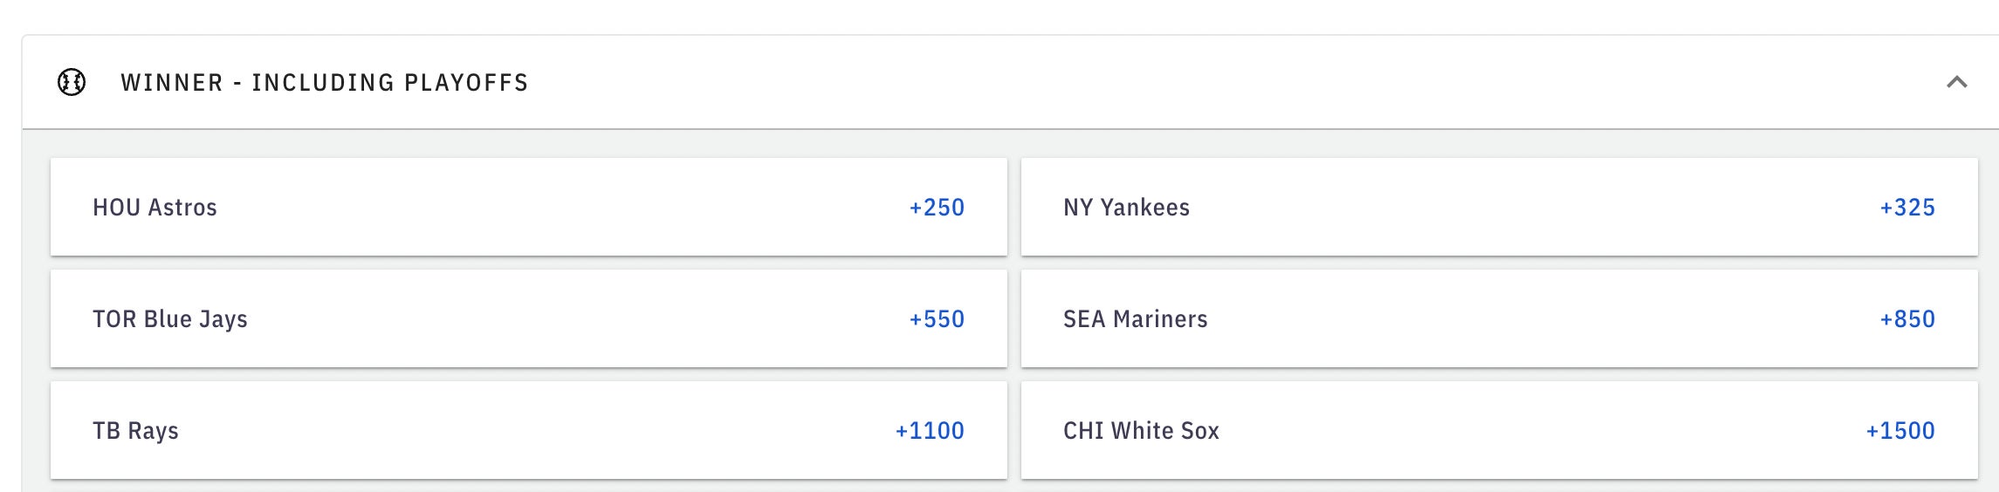Click the middle of the Astros bet card
The width and height of the screenshot is (1999, 492).
(528, 208)
